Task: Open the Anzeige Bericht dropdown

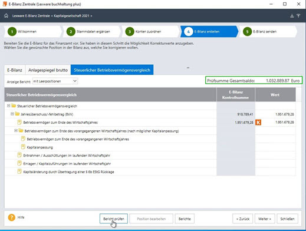Action: (55, 81)
